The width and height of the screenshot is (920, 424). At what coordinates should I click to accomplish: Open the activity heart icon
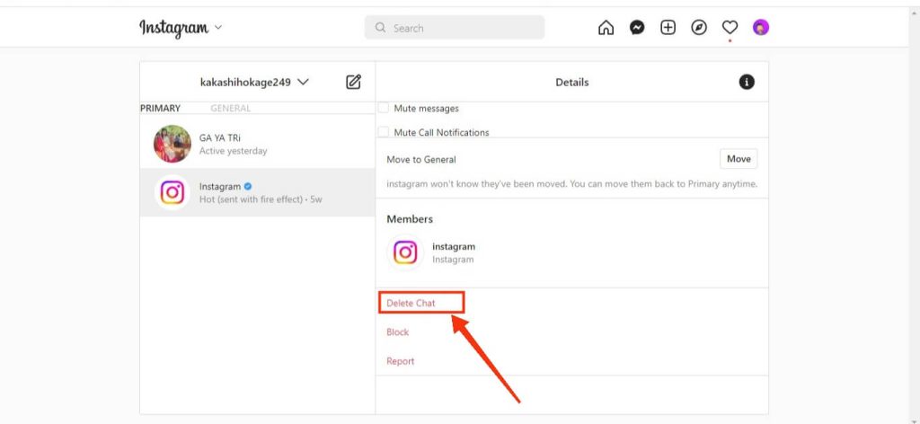(730, 28)
